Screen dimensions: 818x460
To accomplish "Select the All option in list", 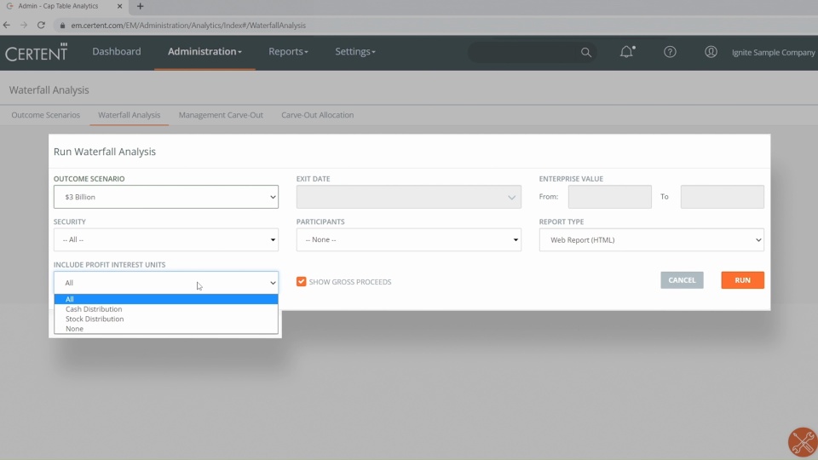I will click(x=166, y=299).
